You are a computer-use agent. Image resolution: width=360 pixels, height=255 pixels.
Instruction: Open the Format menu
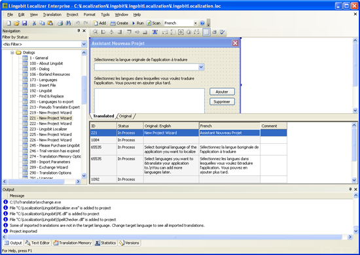(89, 14)
